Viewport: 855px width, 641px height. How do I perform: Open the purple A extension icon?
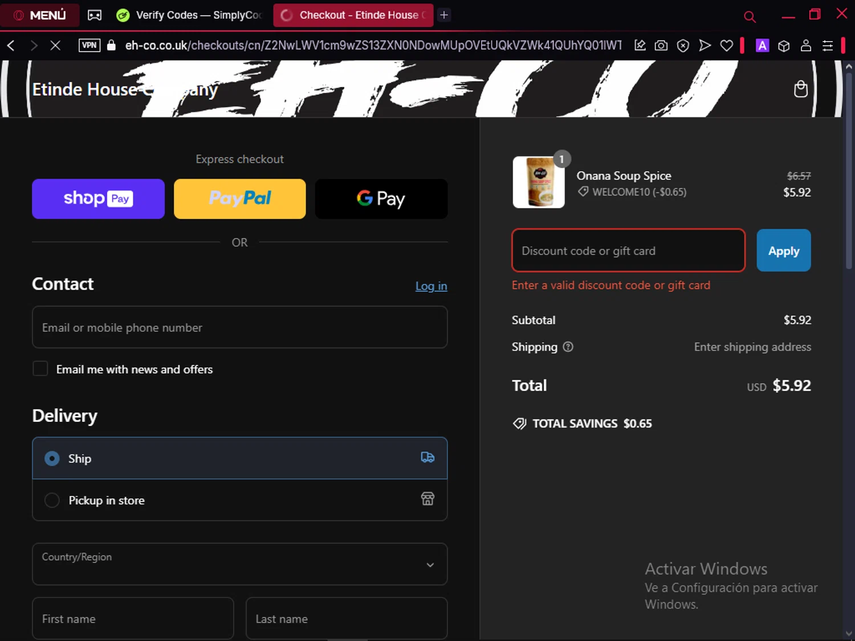[x=762, y=46]
